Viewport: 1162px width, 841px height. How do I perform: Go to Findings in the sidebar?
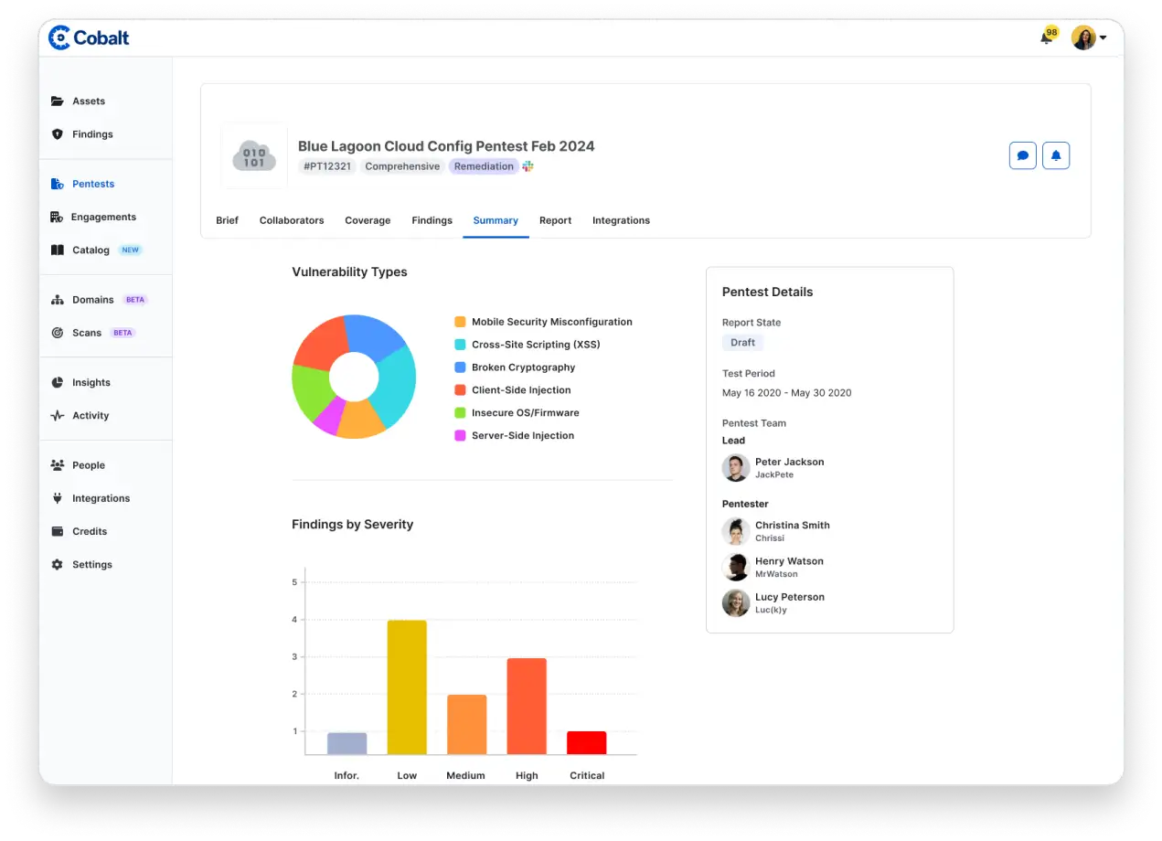pyautogui.click(x=92, y=134)
